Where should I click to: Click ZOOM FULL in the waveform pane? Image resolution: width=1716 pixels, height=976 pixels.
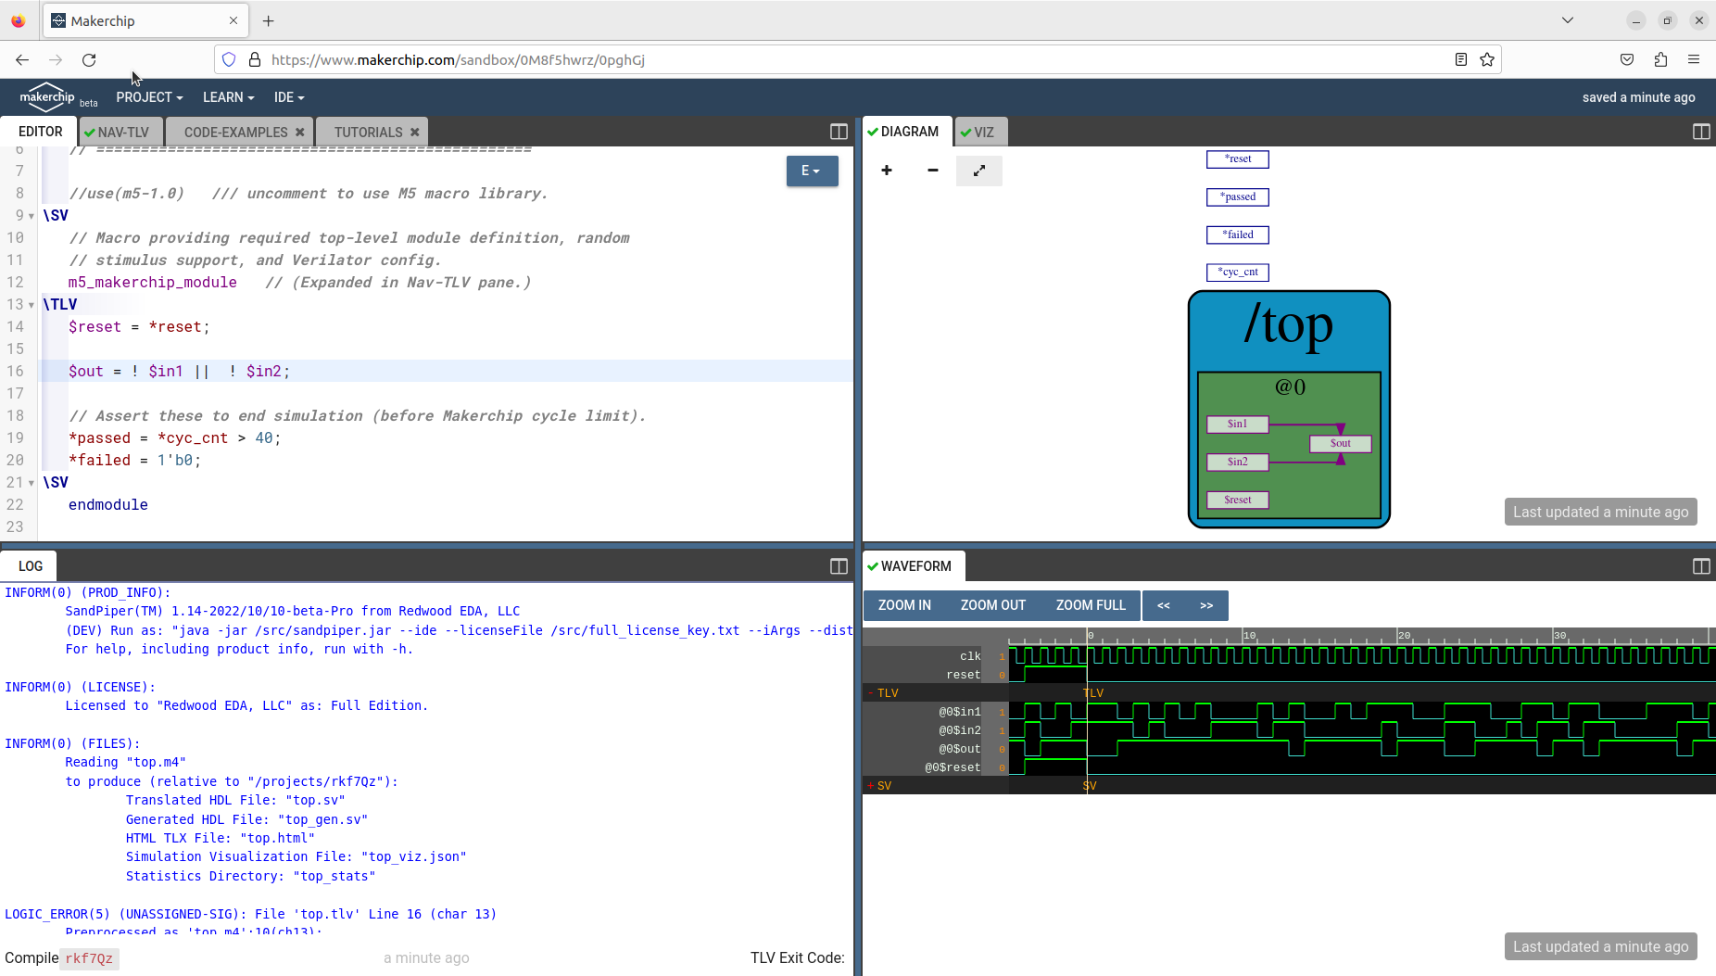pyautogui.click(x=1090, y=605)
